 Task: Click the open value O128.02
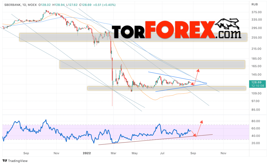click(45, 5)
